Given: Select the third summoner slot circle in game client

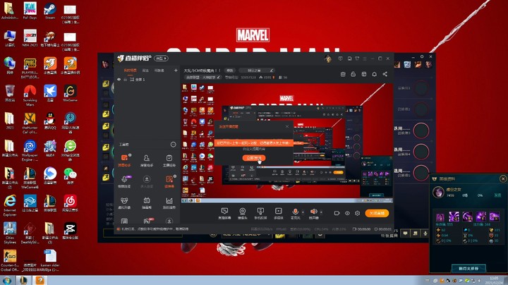Looking at the screenshot, I should [421, 131].
